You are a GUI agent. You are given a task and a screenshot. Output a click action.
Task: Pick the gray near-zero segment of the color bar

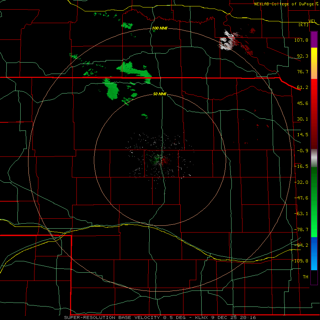coord(314,158)
